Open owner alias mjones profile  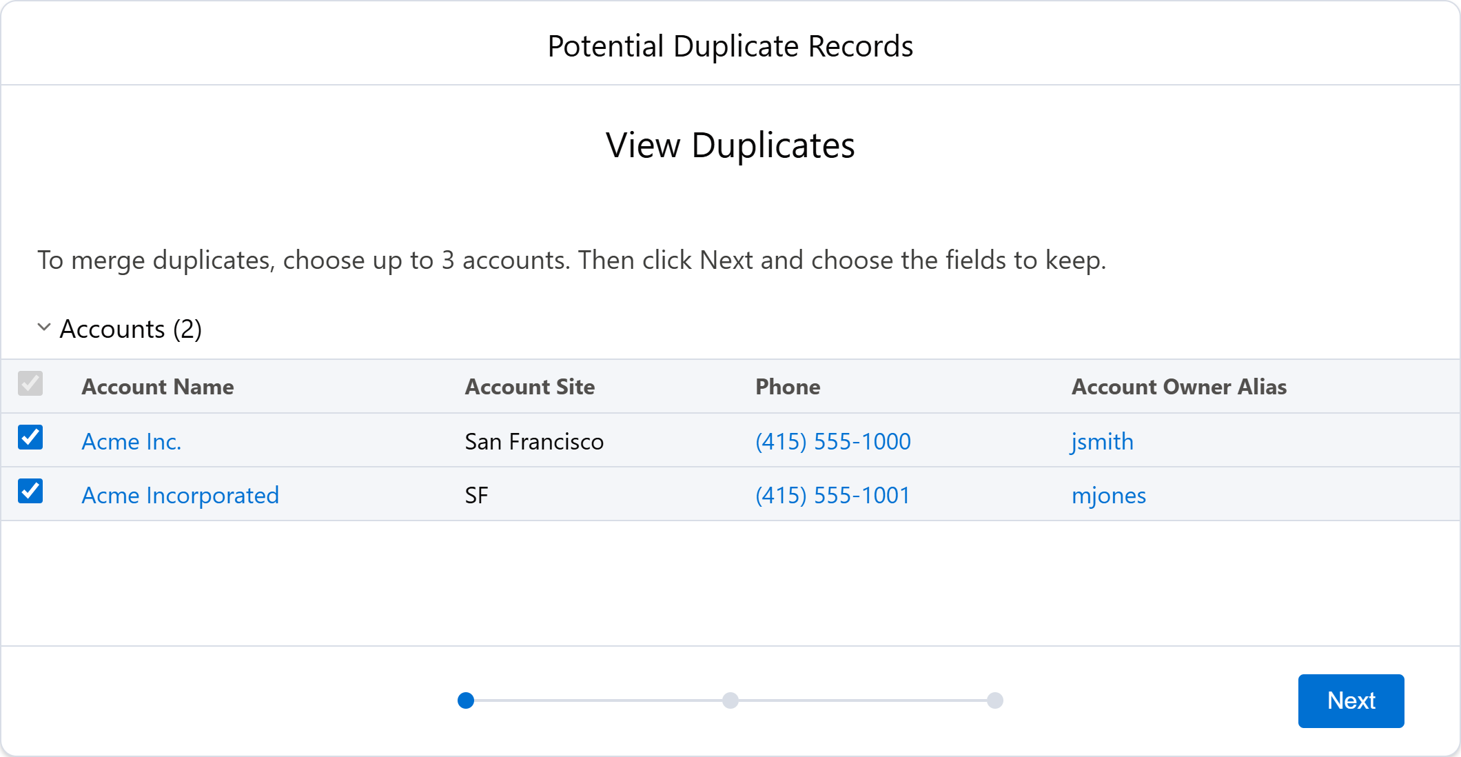1109,494
